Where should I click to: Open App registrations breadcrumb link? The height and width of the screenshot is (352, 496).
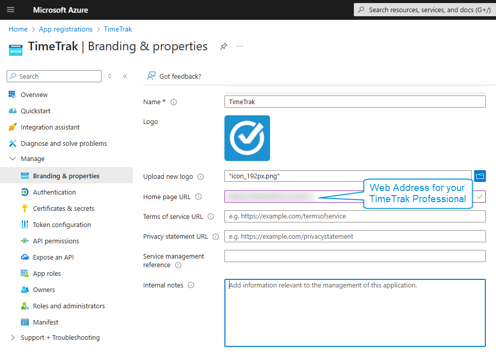[x=66, y=29]
